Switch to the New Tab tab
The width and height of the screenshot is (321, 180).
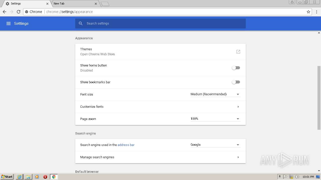click(x=74, y=4)
